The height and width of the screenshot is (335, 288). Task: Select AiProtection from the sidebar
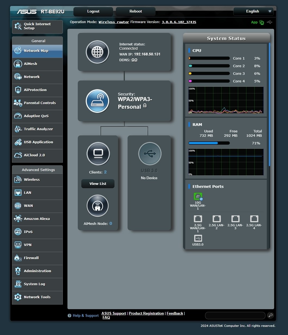(37, 90)
